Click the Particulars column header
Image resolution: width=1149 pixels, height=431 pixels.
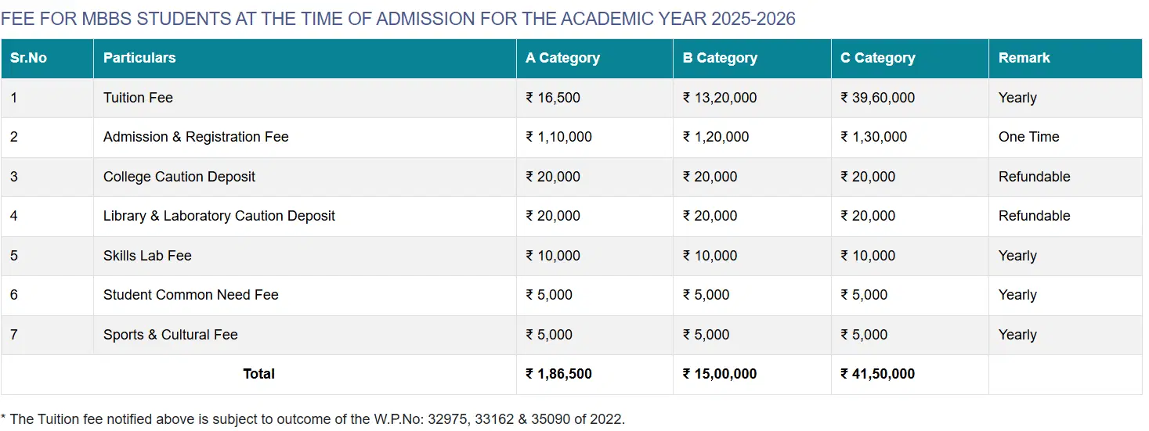tap(139, 58)
